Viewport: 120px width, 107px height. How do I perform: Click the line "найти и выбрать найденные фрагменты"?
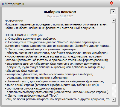click(50, 28)
